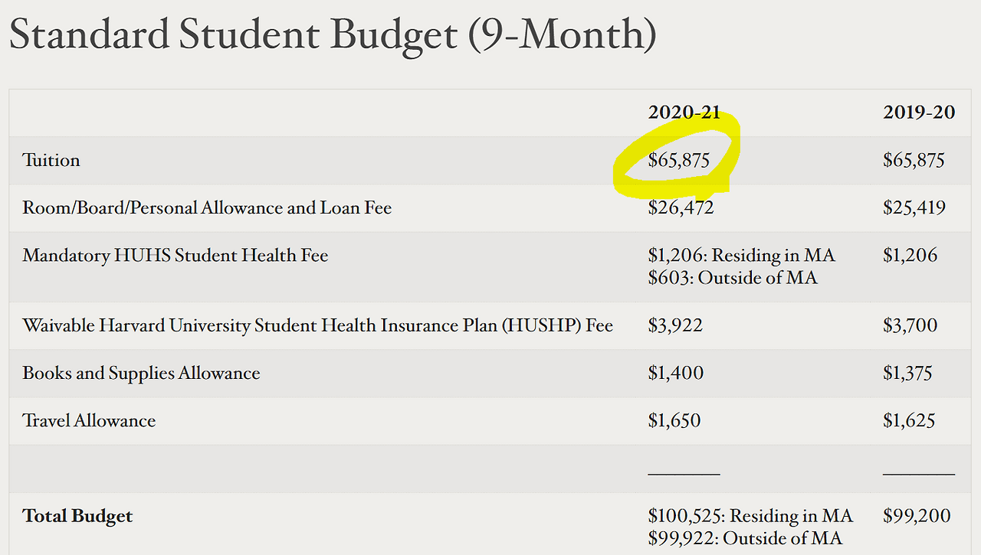This screenshot has height=555, width=981.
Task: Select Books and Supplies Allowance label
Action: [141, 374]
